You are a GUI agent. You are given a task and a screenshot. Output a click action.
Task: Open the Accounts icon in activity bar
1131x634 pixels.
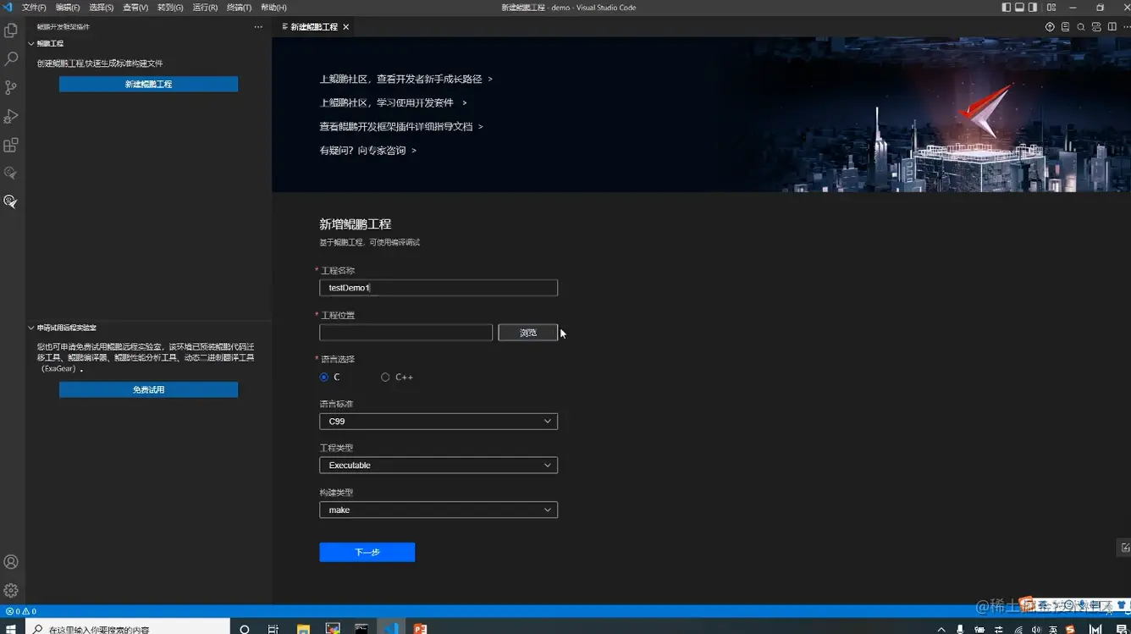coord(11,562)
